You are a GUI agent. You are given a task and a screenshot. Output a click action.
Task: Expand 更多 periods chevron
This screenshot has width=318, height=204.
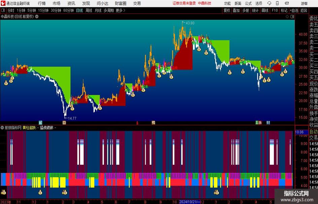coord(124,10)
